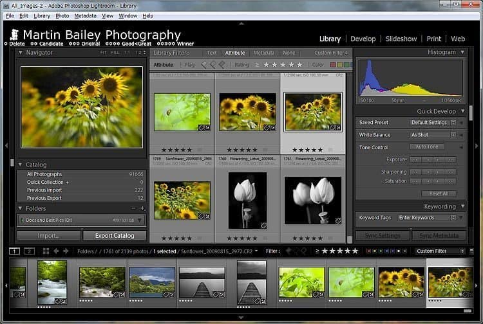Select main window view button 1

coord(14,251)
